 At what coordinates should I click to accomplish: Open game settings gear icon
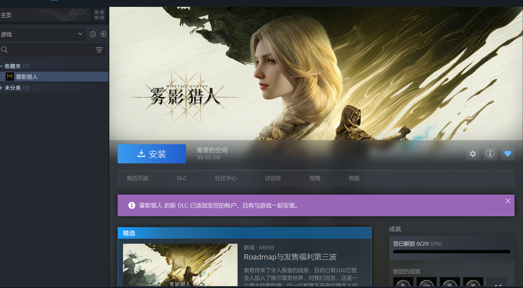(x=473, y=153)
